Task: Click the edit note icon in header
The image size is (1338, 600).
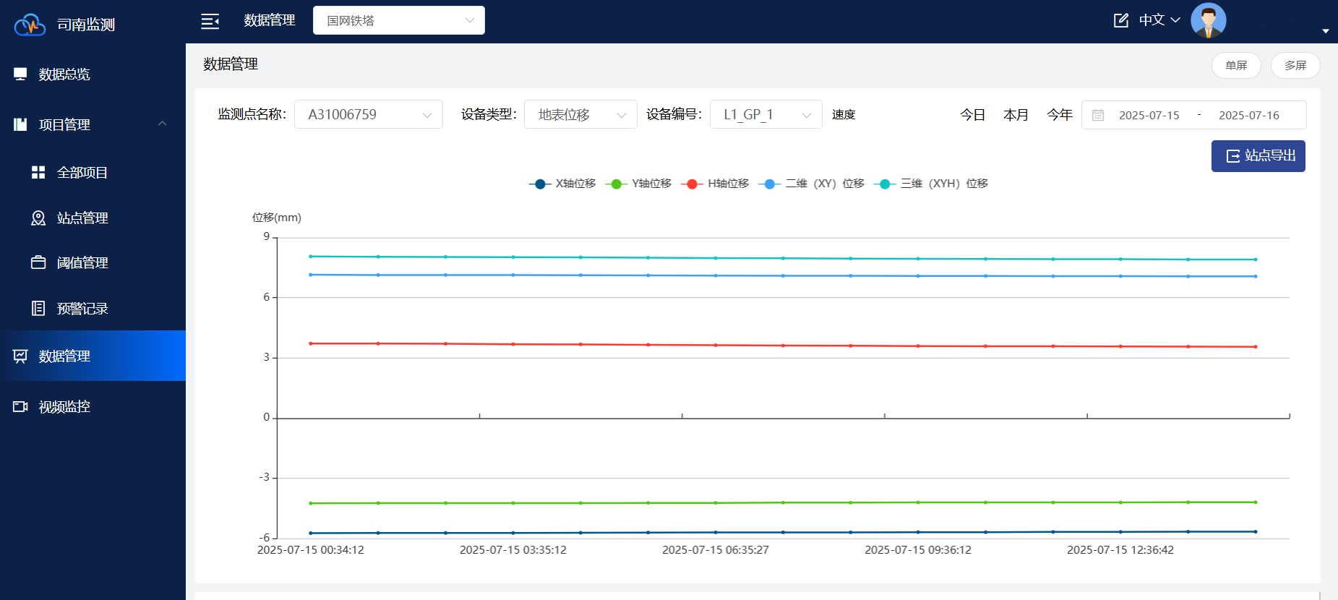Action: tap(1120, 20)
